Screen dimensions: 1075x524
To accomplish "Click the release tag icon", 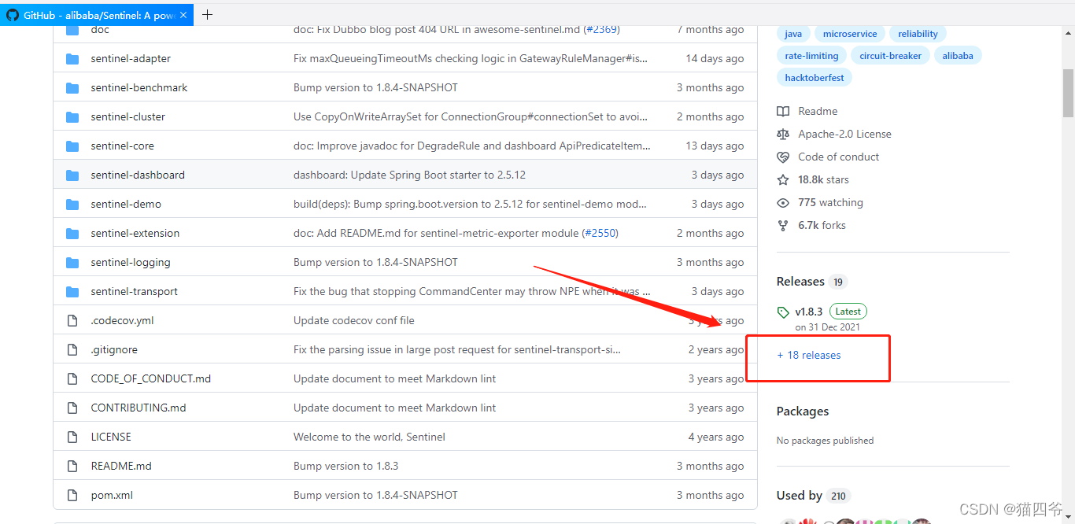I will pos(783,312).
